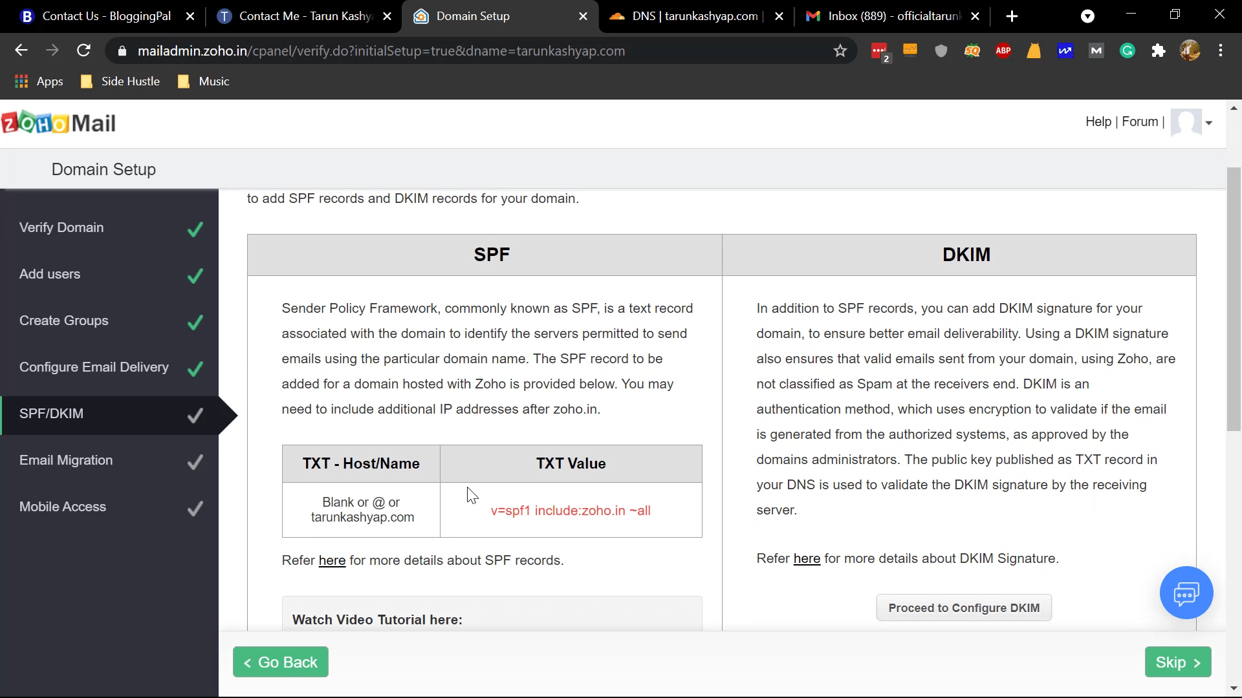
Task: Click the Gmail icon in browser tabs
Action: point(816,16)
